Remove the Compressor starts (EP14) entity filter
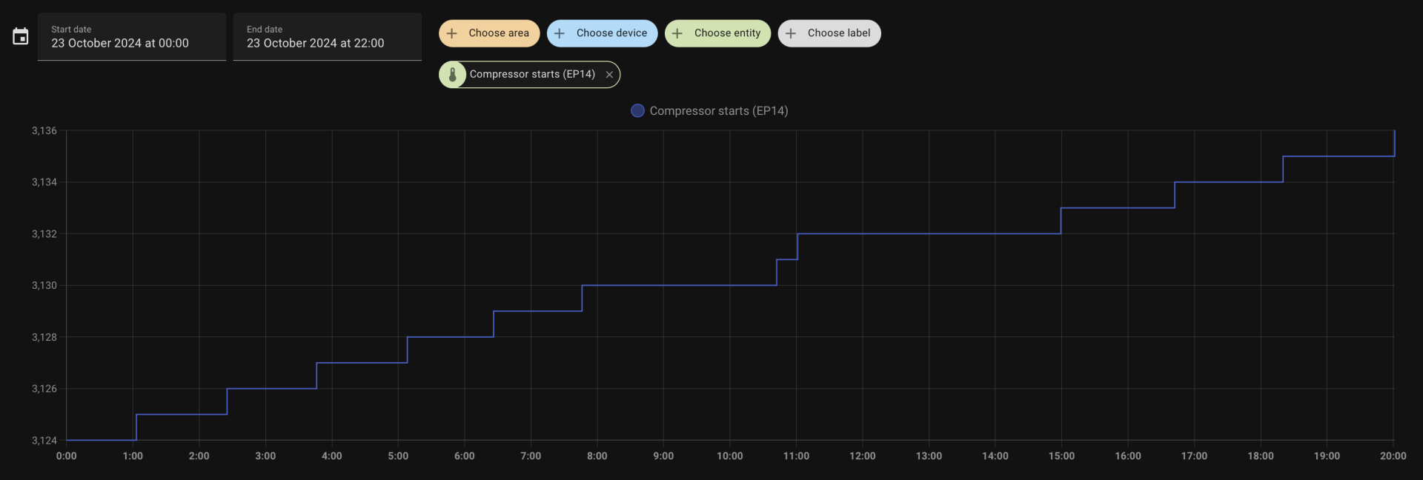The width and height of the screenshot is (1423, 480). tap(609, 75)
